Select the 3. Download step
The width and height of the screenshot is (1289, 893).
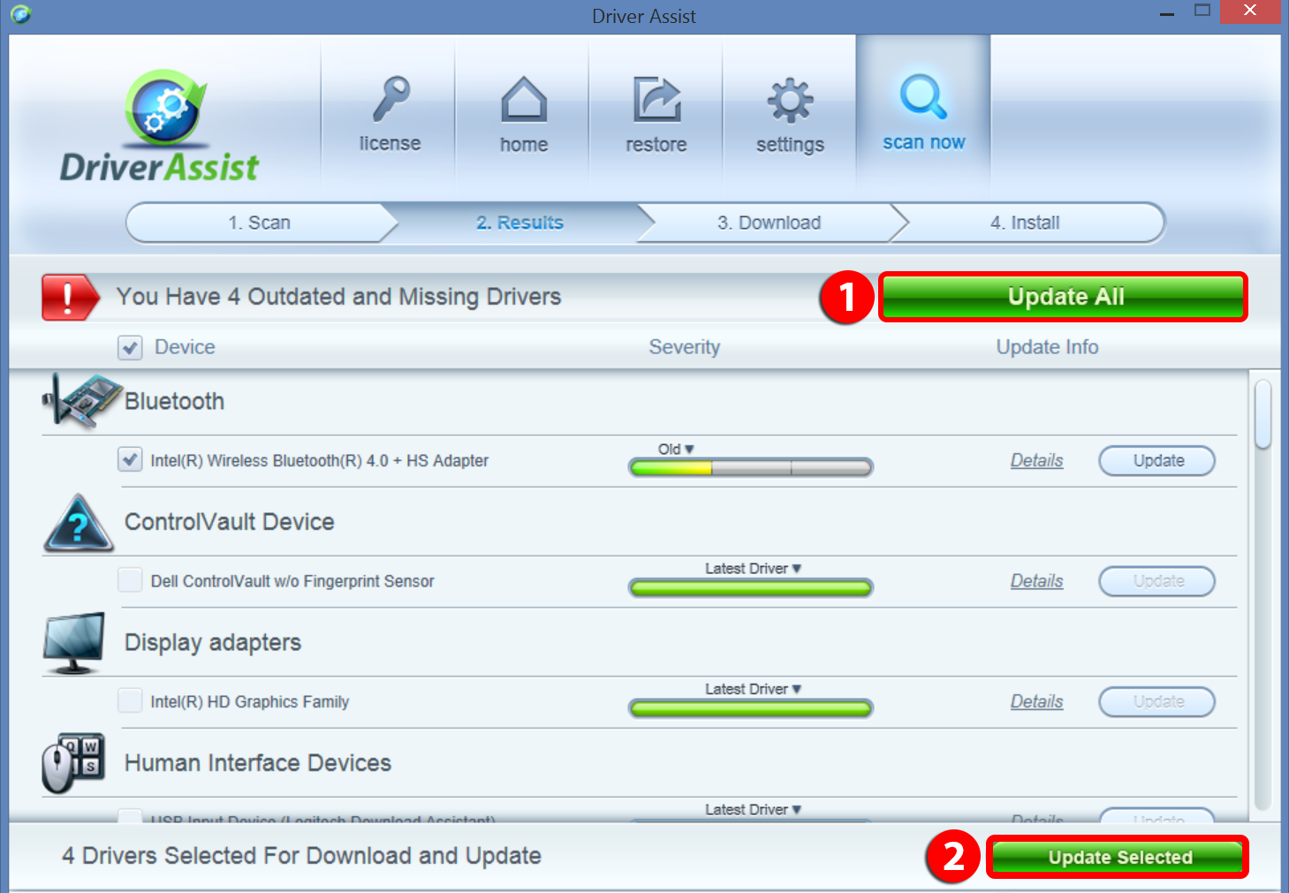pyautogui.click(x=769, y=223)
